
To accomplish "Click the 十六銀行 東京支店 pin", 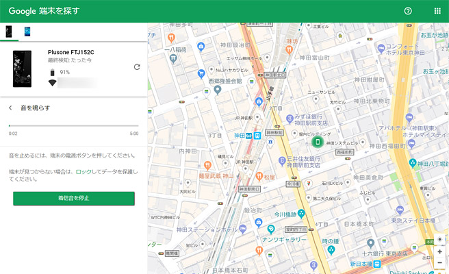I will [370, 243].
